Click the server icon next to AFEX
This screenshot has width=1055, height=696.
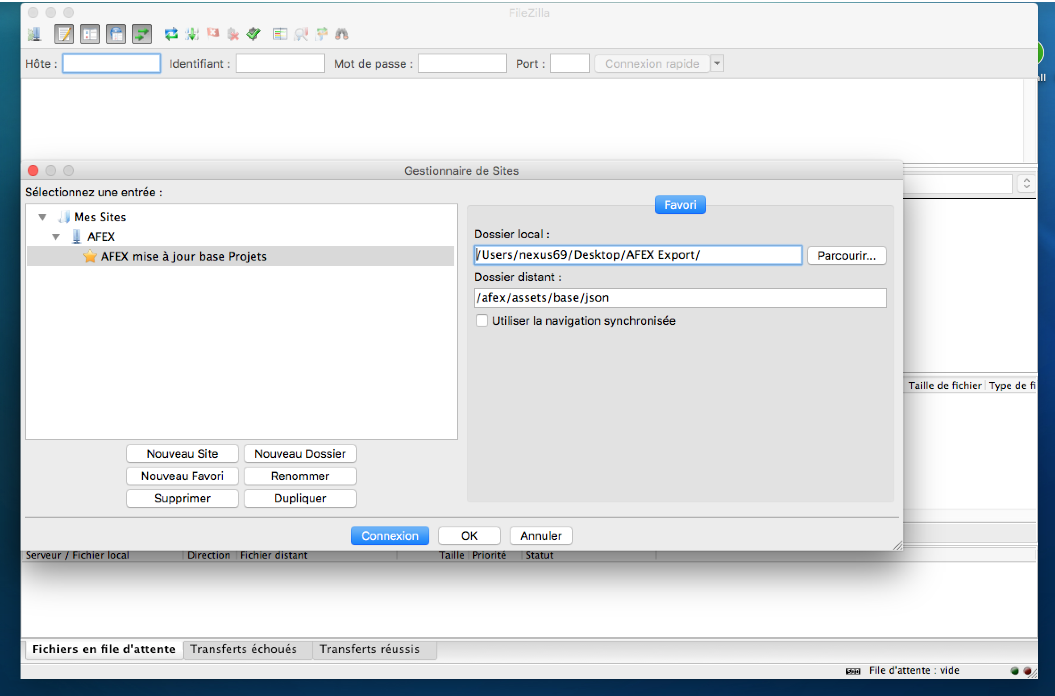pos(76,236)
